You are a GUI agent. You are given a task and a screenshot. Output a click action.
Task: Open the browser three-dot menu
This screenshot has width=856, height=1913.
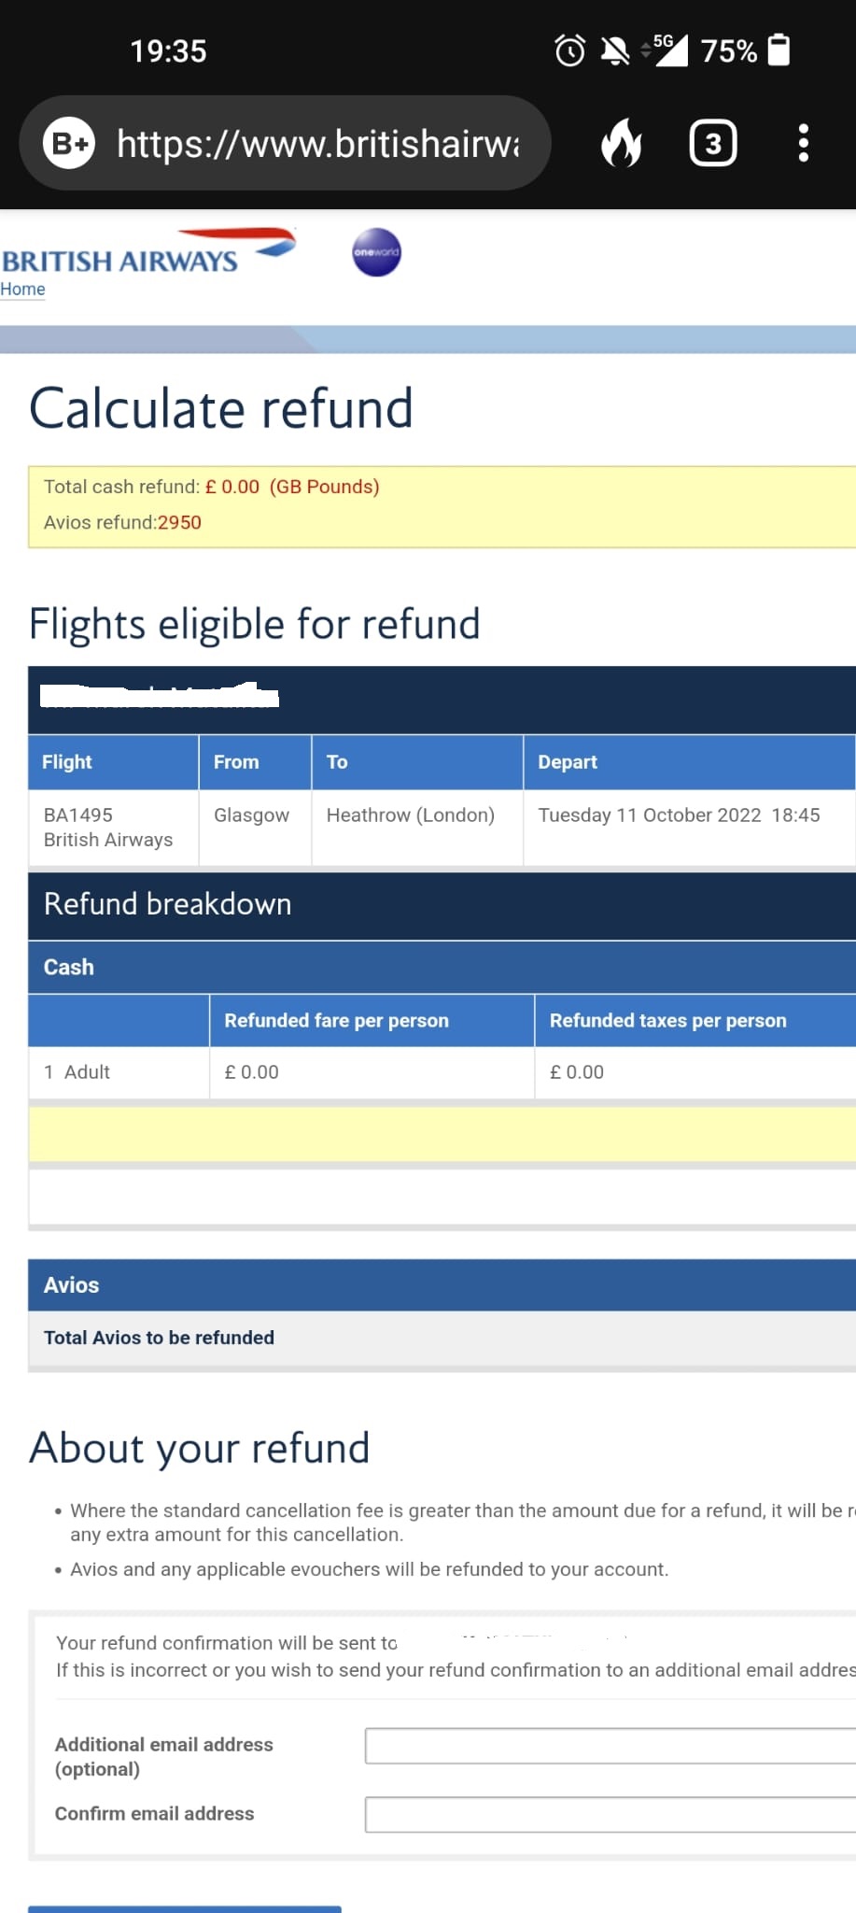803,144
